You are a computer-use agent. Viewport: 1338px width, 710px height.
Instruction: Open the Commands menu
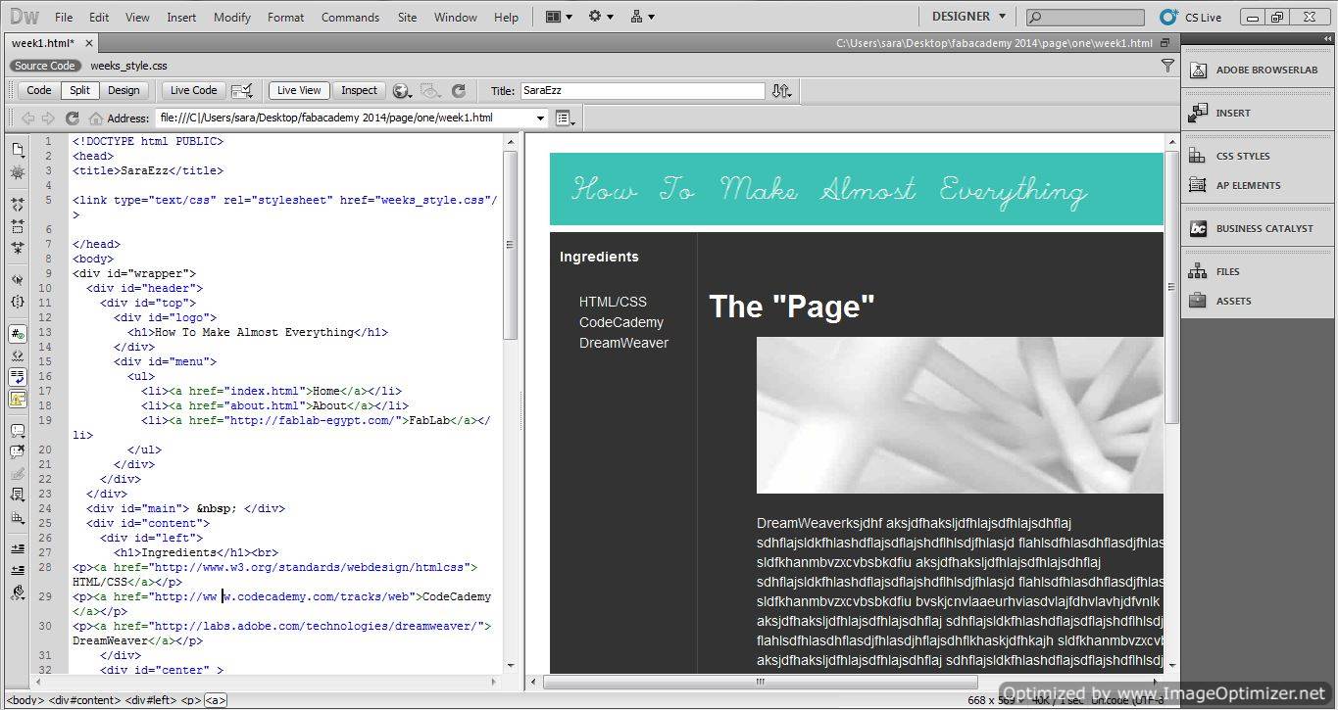[350, 17]
